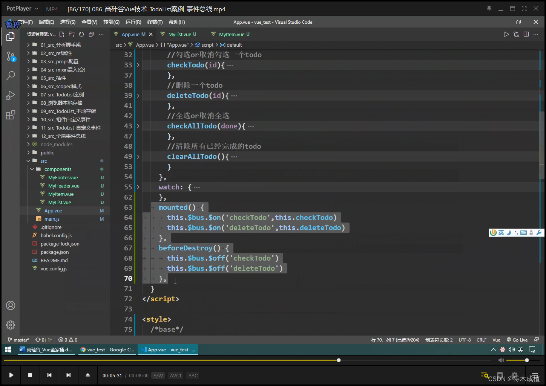
Task: Open the Manage gear in activity bar
Action: tap(11, 325)
